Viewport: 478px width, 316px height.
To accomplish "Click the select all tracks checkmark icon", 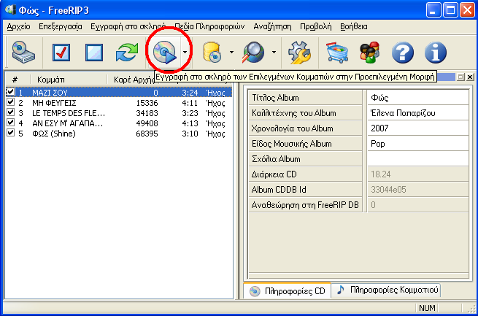I will (61, 53).
